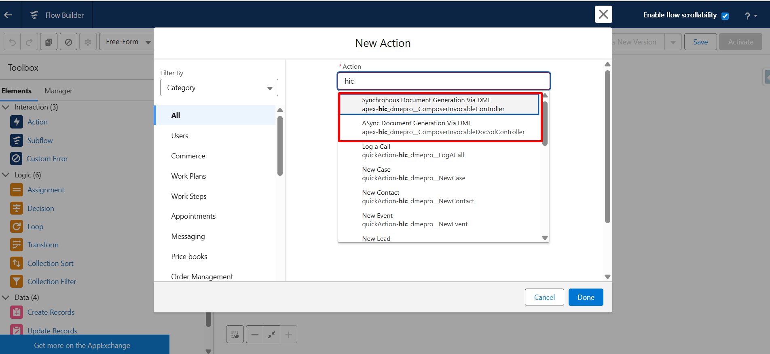Toggle Enable flow scrollability checkbox
The image size is (770, 354).
pyautogui.click(x=725, y=16)
